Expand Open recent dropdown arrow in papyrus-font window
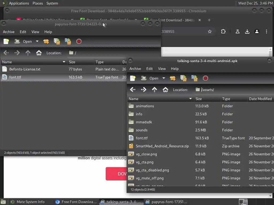The image size is (274, 205). pos(37,41)
